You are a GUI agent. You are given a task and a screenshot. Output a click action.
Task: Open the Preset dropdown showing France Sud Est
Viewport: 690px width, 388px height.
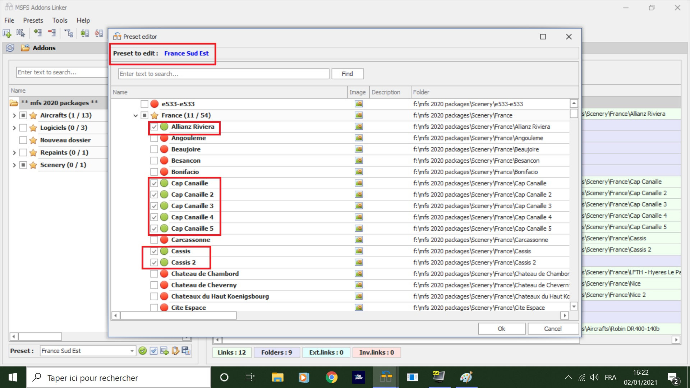pyautogui.click(x=132, y=351)
